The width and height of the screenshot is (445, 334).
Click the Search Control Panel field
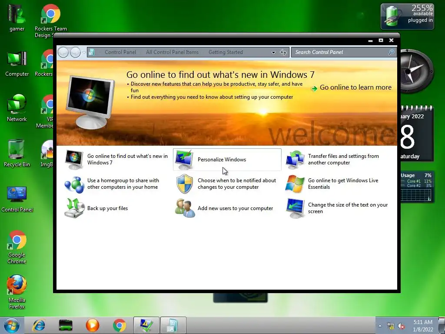click(344, 52)
